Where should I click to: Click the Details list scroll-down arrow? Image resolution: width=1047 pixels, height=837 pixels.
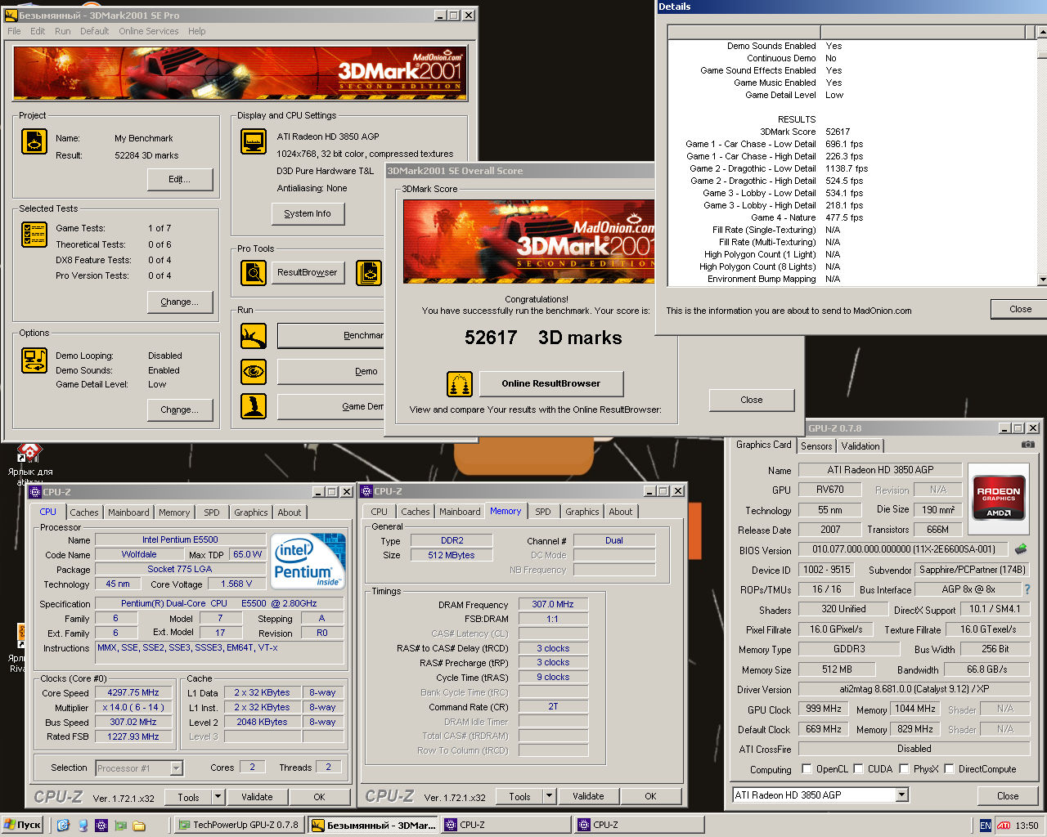(x=1041, y=280)
